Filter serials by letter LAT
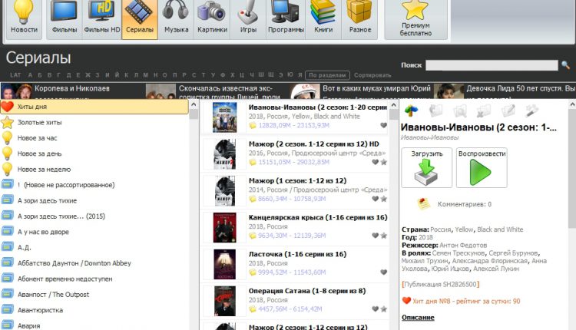The image size is (576, 330). 15,75
